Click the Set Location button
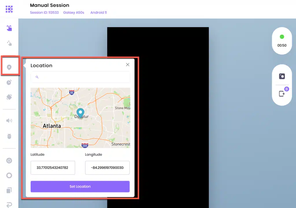The width and height of the screenshot is (296, 208). [x=80, y=186]
